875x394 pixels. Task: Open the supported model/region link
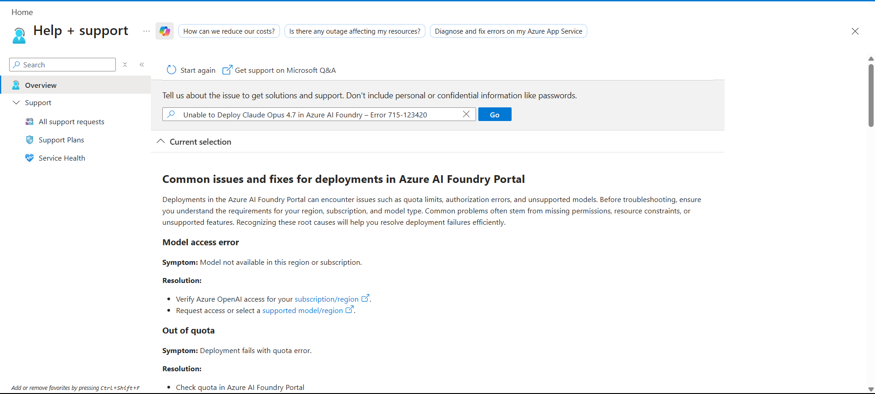coord(303,310)
